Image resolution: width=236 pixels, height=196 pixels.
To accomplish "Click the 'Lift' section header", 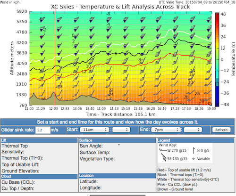I will (x=39, y=140).
